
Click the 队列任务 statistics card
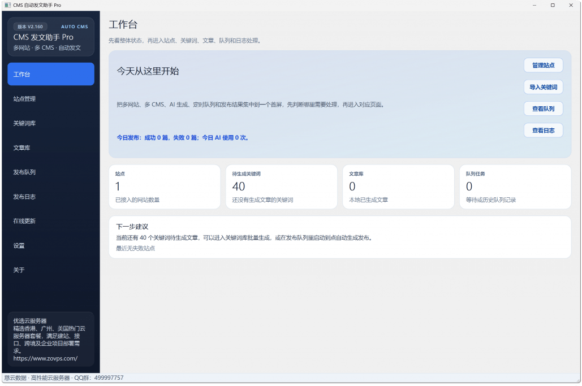click(515, 187)
